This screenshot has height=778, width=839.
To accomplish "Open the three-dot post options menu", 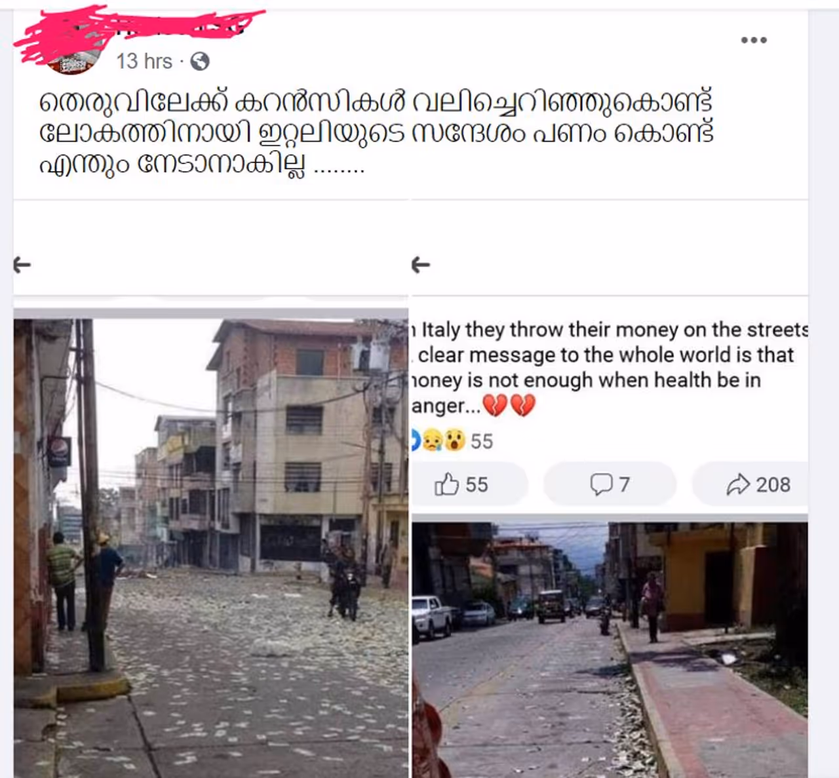I will pyautogui.click(x=754, y=40).
